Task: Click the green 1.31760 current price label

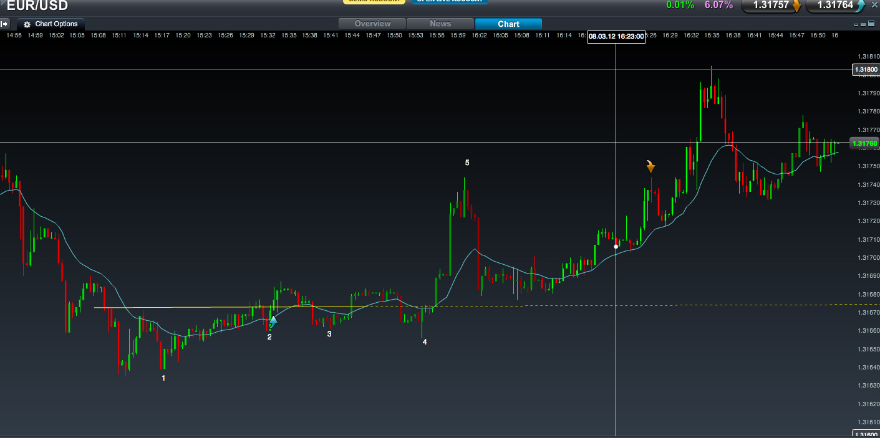Action: [x=864, y=143]
